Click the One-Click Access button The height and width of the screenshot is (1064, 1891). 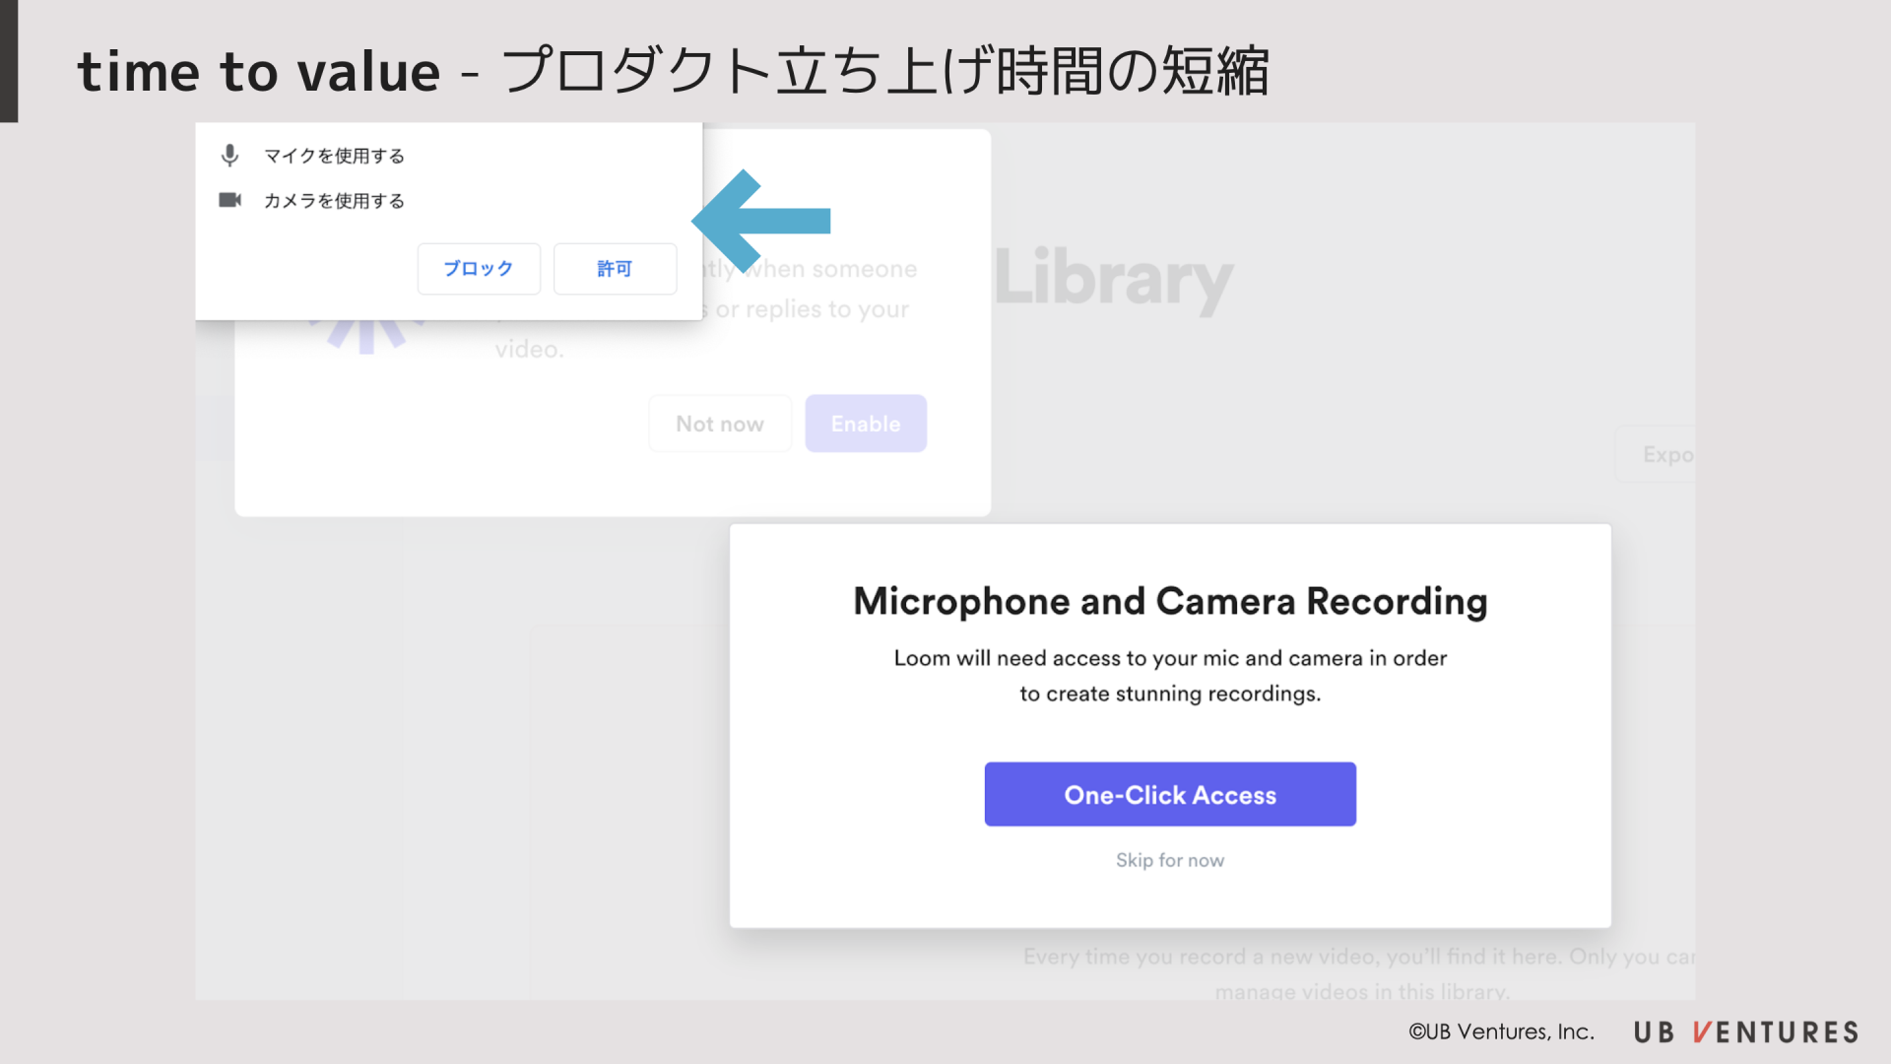(x=1170, y=794)
